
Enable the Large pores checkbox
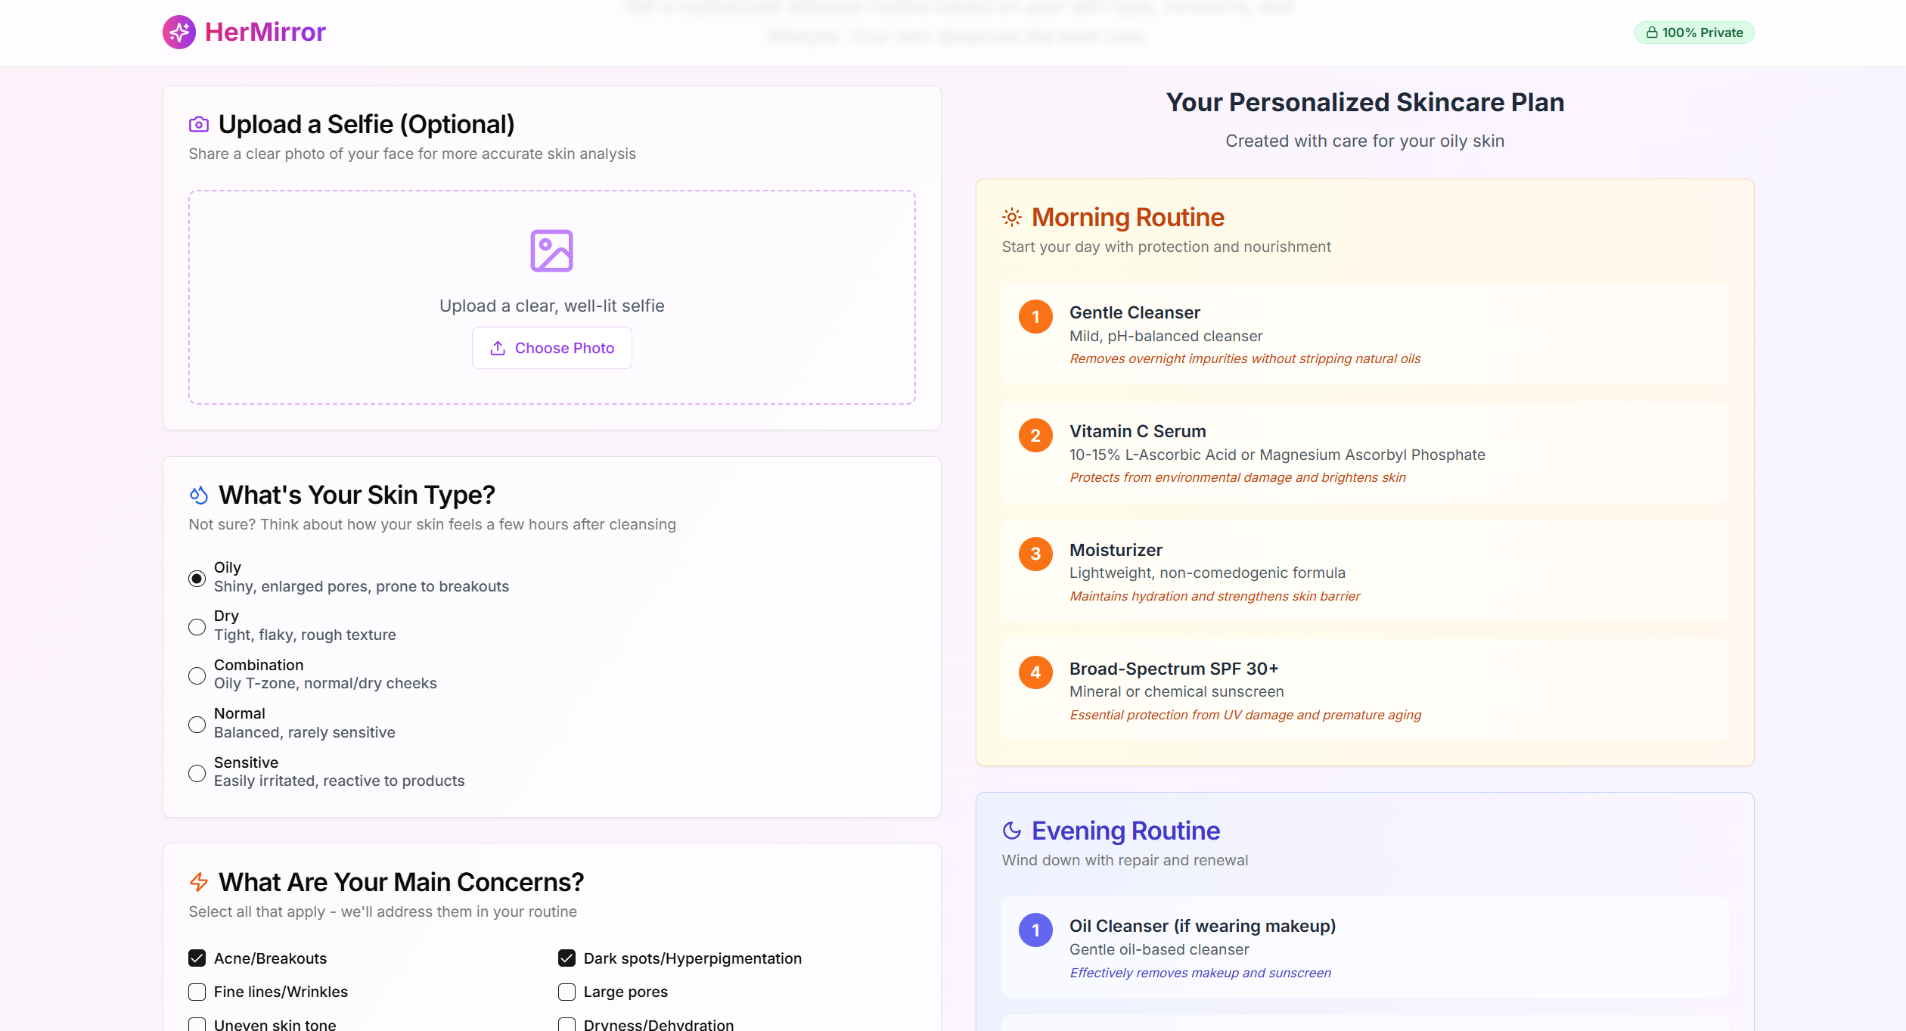point(567,992)
